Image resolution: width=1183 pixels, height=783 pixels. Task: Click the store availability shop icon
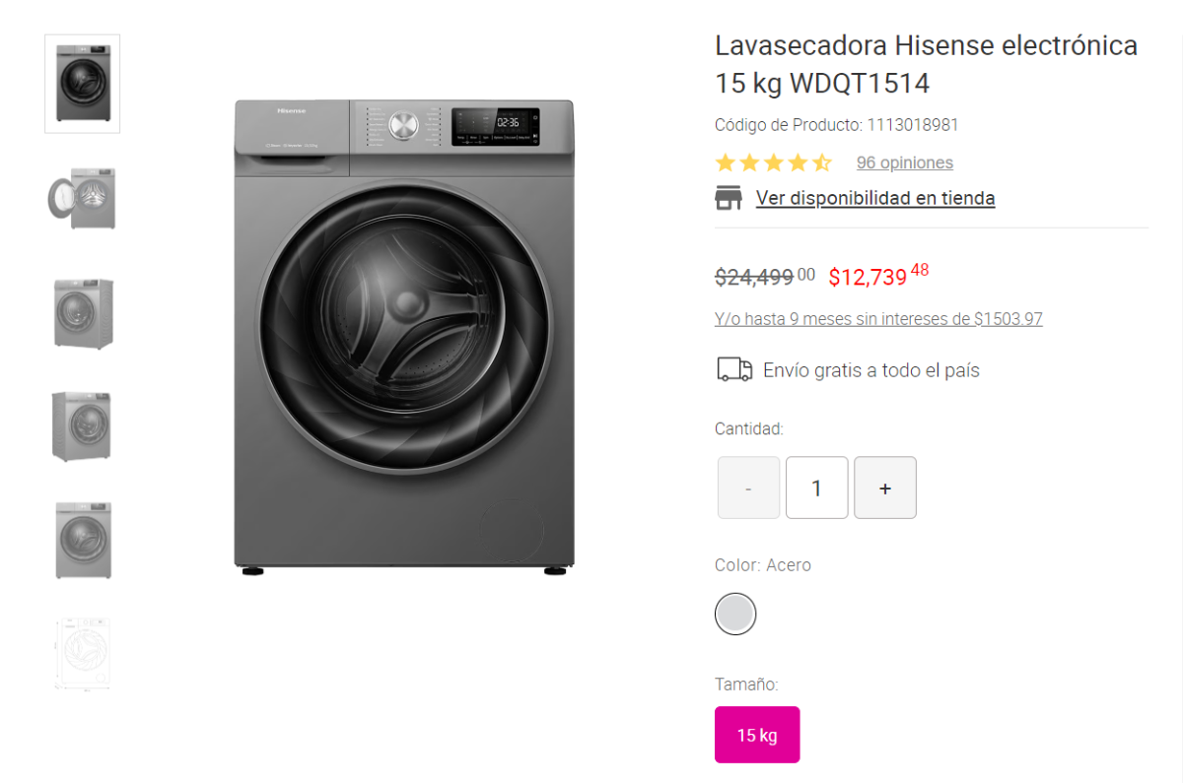click(x=728, y=197)
